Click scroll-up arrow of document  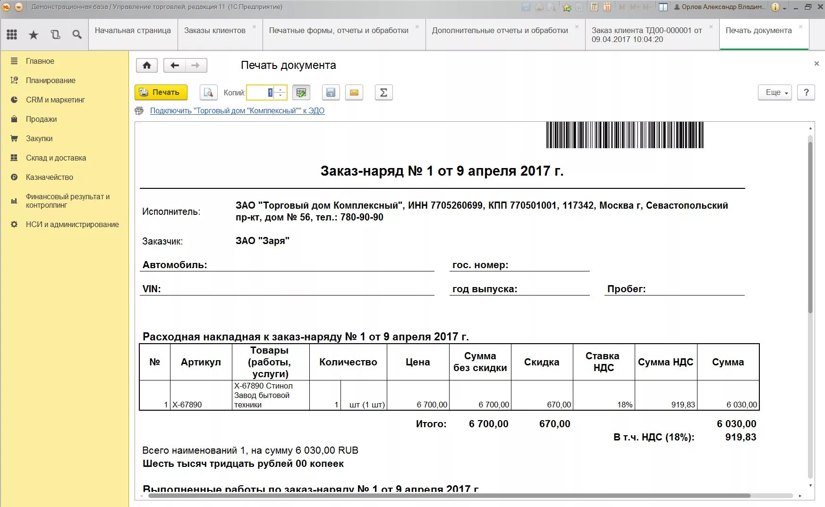point(810,128)
